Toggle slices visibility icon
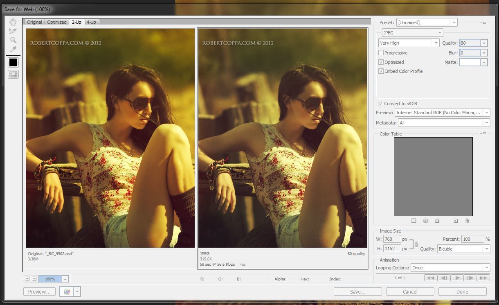This screenshot has height=305, width=499. point(13,75)
